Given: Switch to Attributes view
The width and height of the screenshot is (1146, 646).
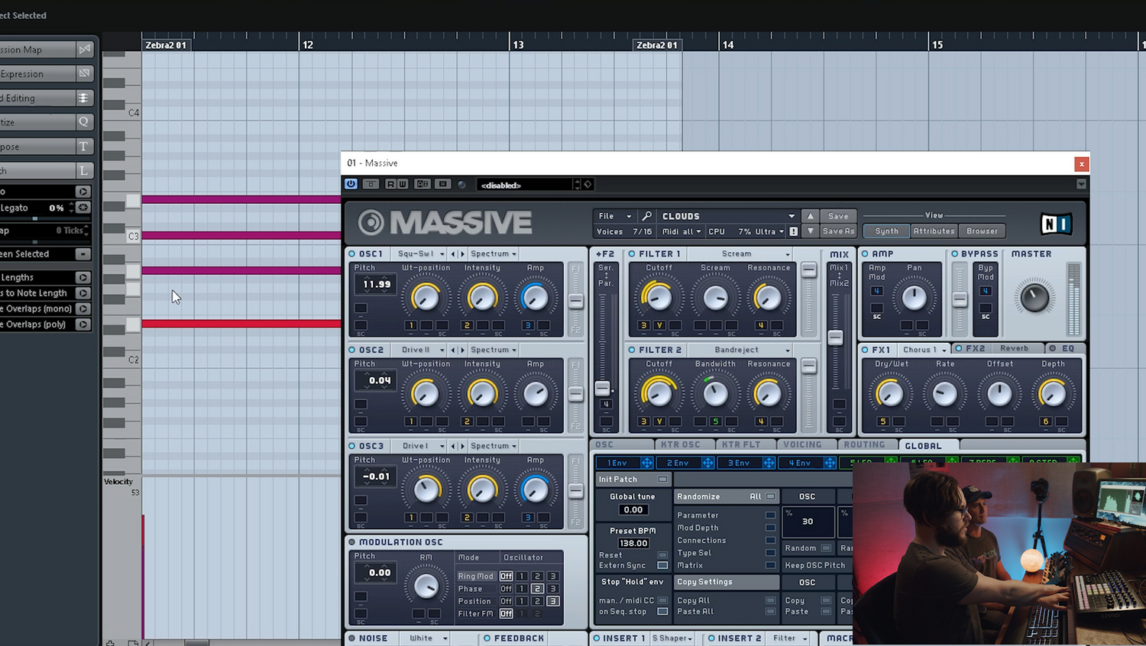Looking at the screenshot, I should click(934, 231).
